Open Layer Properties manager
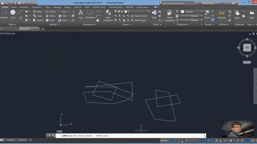Image resolution: width=257 pixels, height=144 pixels. [108, 16]
